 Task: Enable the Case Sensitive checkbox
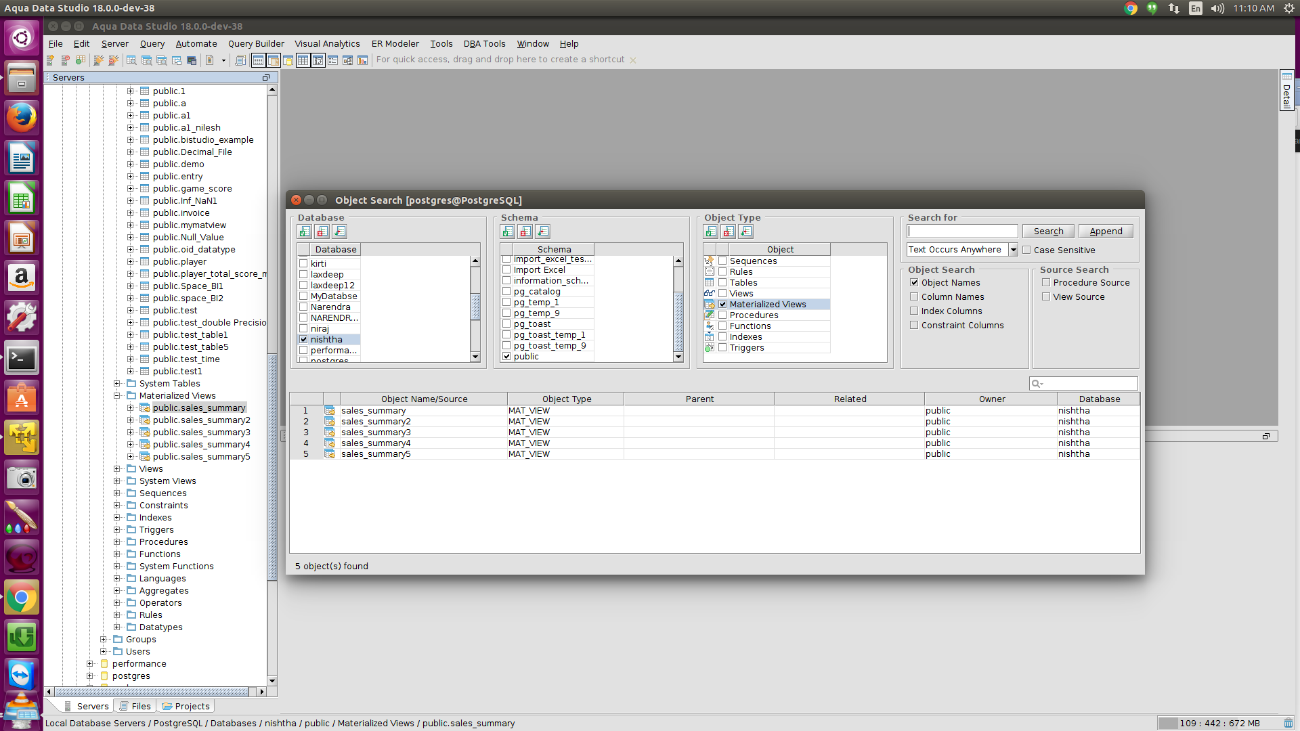(x=1026, y=250)
